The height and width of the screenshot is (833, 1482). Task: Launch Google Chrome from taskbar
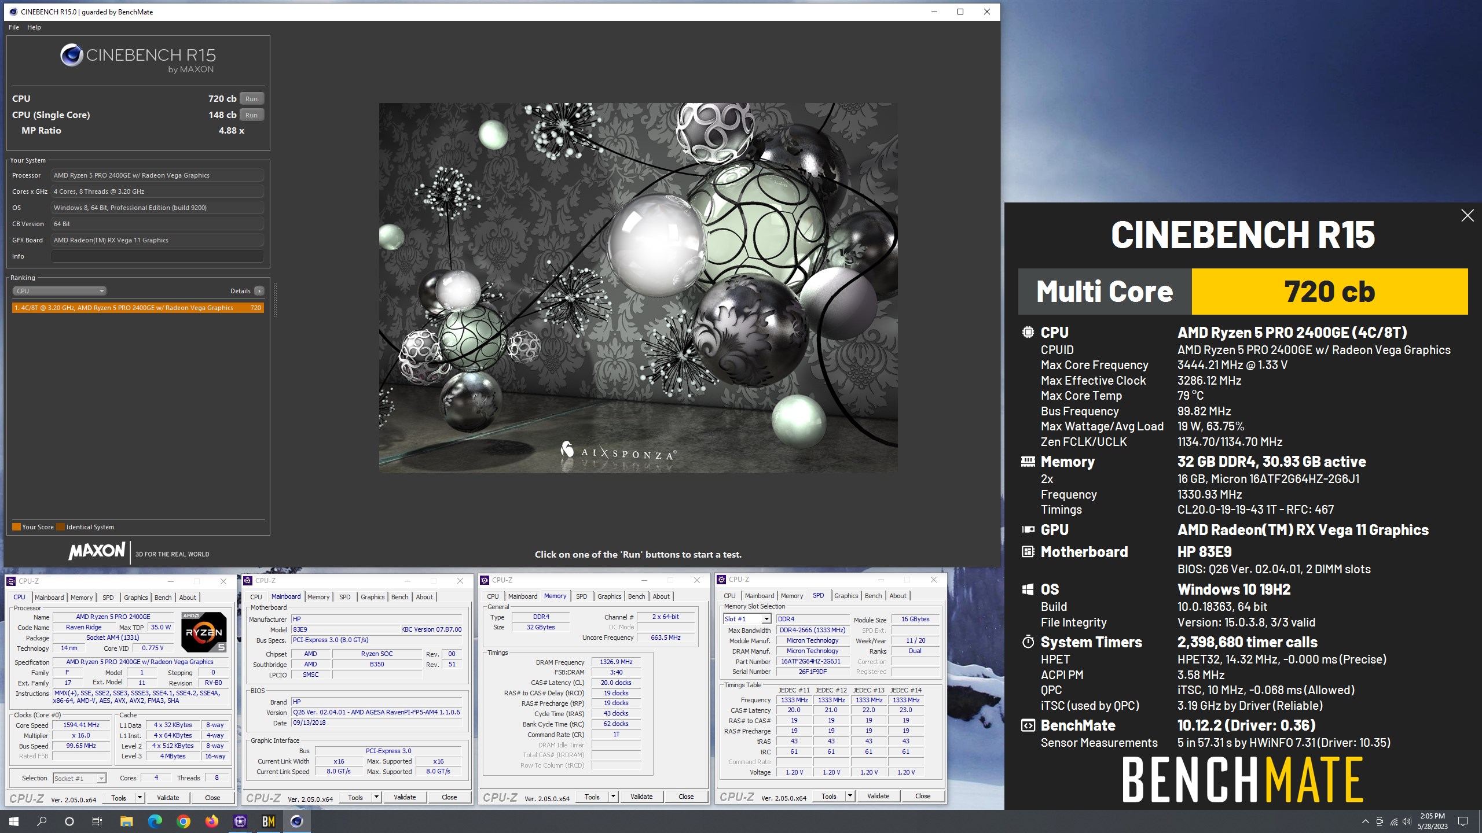pos(183,821)
